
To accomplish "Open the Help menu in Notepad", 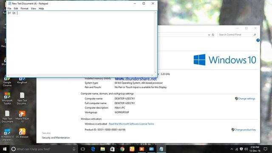I will pos(41,8).
